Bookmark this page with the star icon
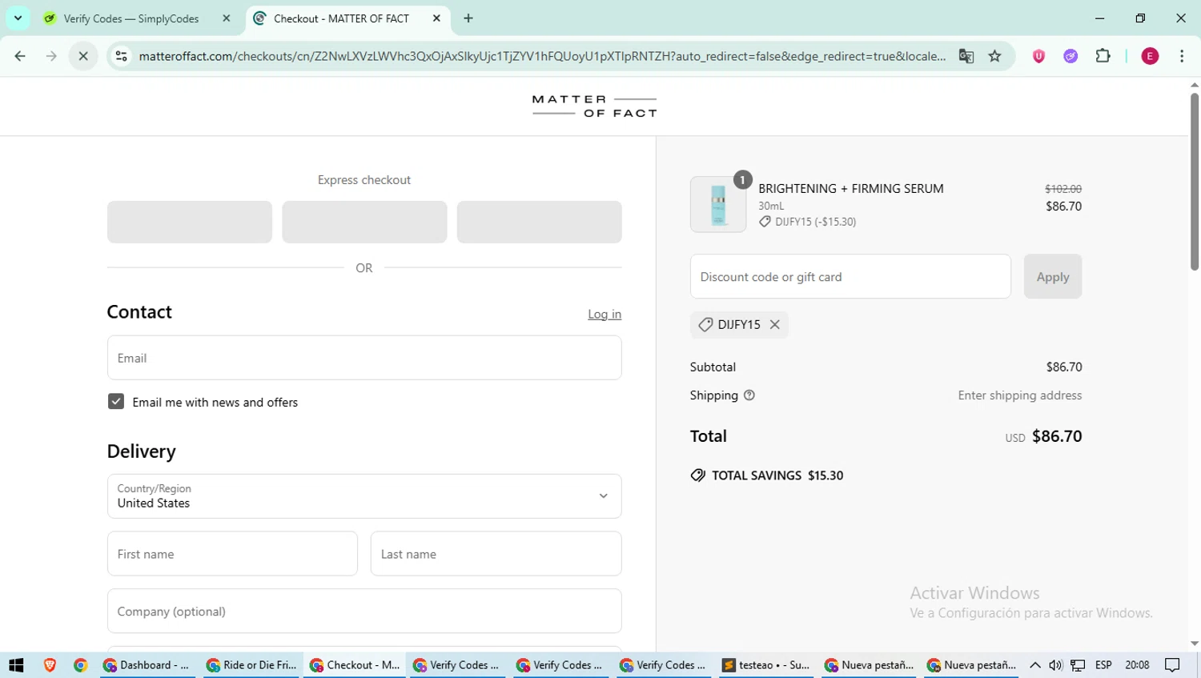 (994, 56)
